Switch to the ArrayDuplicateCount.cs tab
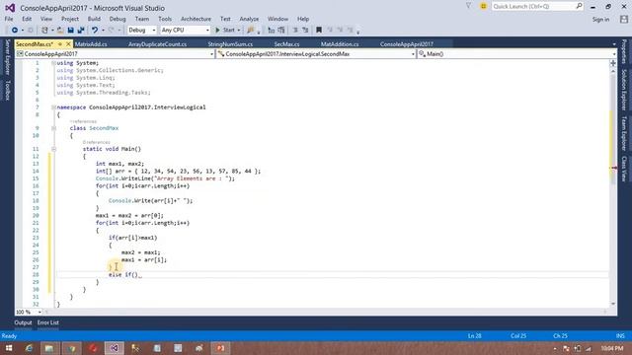 point(158,44)
